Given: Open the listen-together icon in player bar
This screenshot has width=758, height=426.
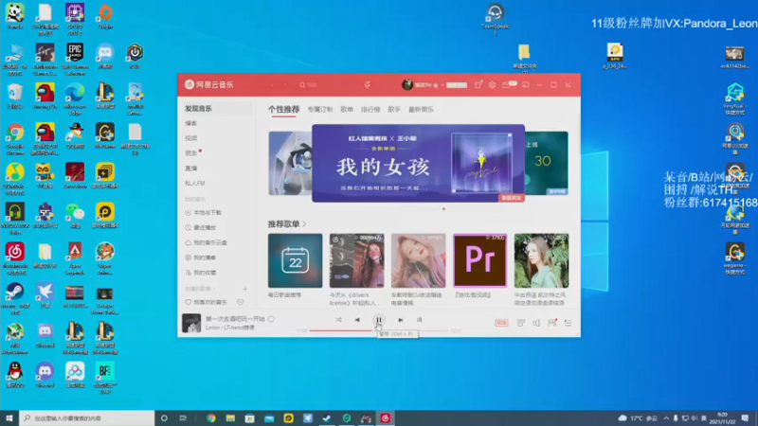Looking at the screenshot, I should click(x=552, y=323).
